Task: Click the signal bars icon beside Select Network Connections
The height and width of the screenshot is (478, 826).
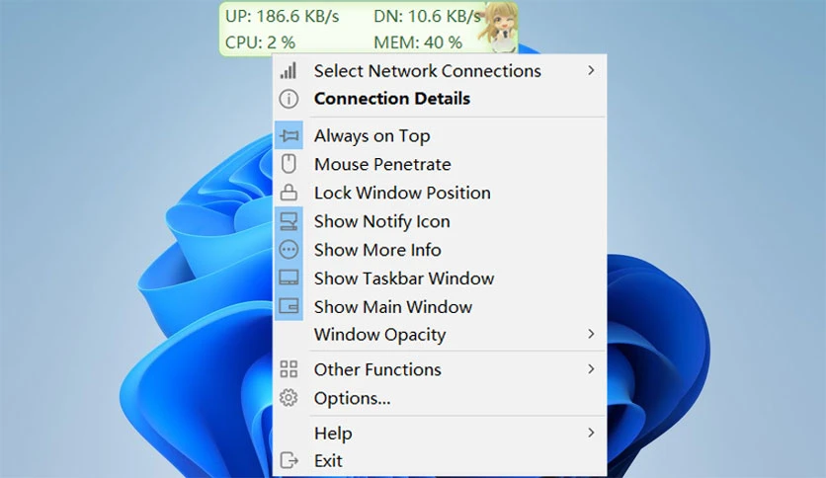Action: point(289,70)
